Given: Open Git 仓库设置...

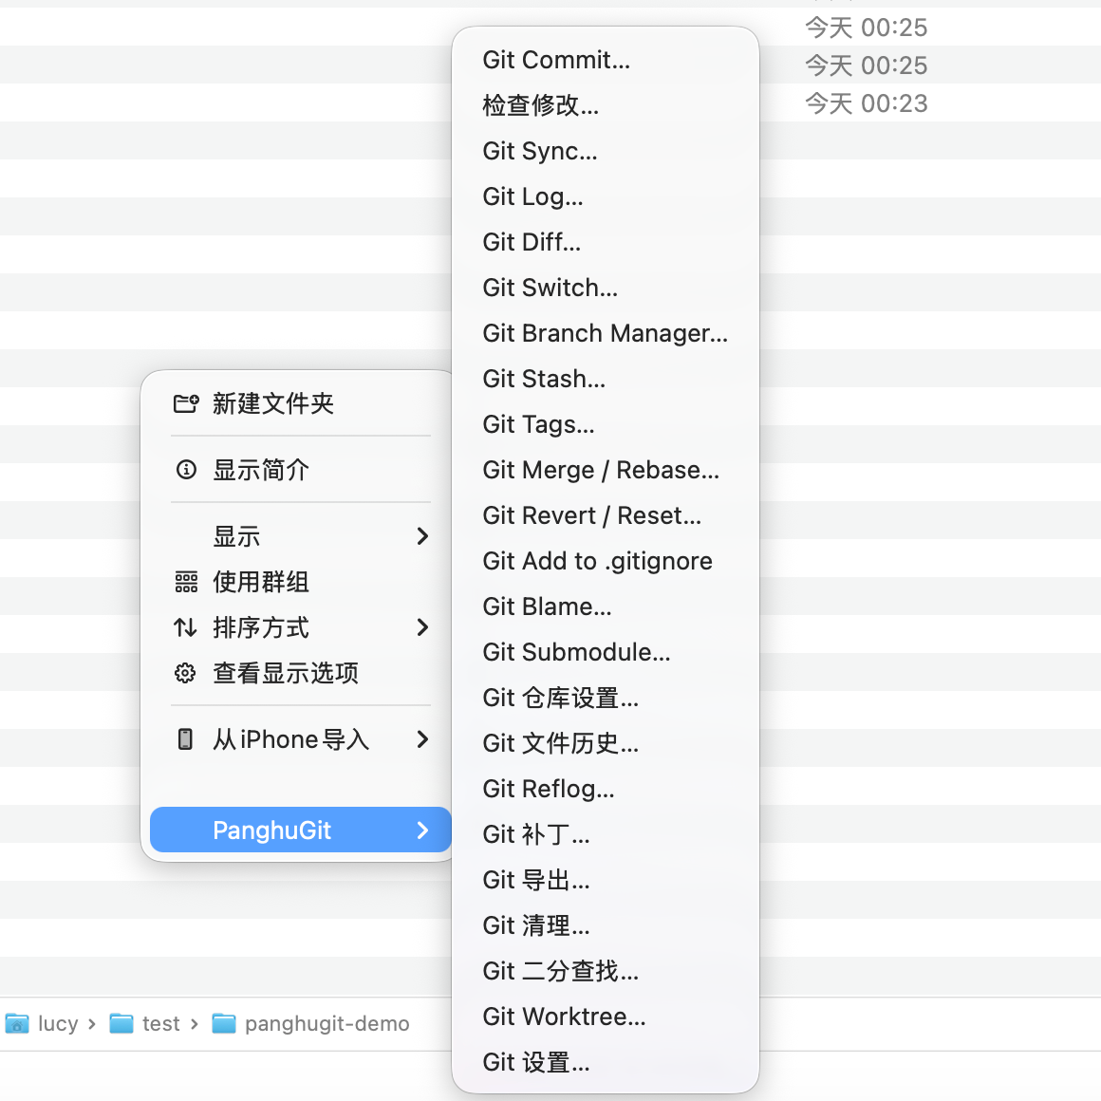Looking at the screenshot, I should coord(606,698).
